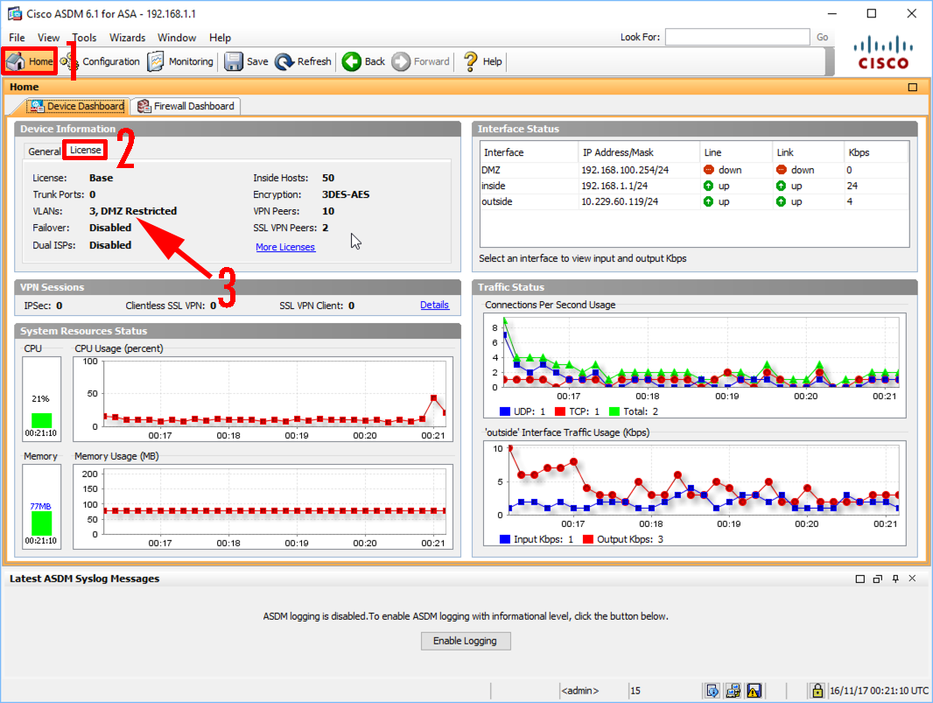The height and width of the screenshot is (703, 933).
Task: Click the inside link up status icon
Action: [782, 186]
